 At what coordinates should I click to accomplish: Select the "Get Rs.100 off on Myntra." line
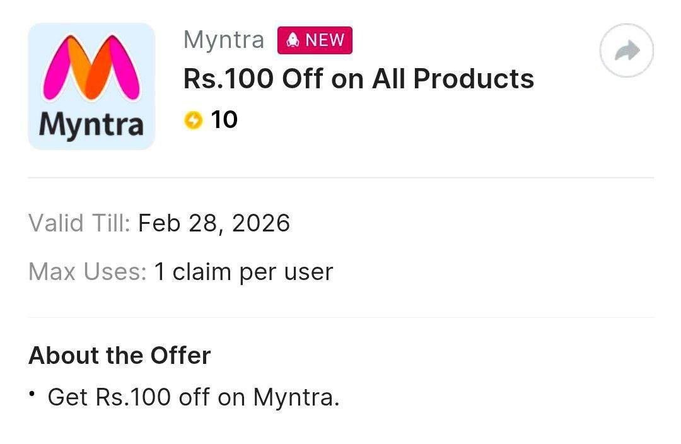pyautogui.click(x=194, y=397)
